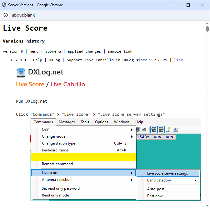The height and width of the screenshot is (209, 210).
Task: Expand the Live score submenu arrow
Action: click(x=132, y=173)
